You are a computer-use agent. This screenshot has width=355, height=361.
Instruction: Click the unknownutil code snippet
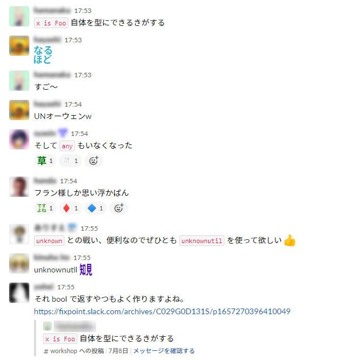tap(202, 241)
